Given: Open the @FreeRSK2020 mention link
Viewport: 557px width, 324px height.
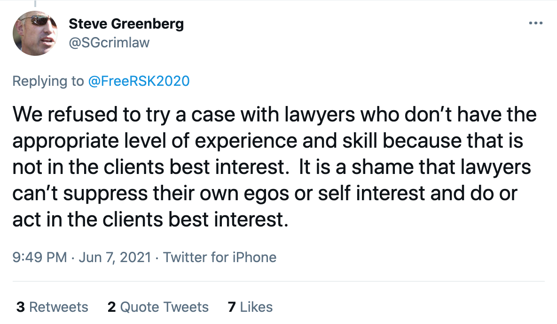Looking at the screenshot, I should (139, 81).
